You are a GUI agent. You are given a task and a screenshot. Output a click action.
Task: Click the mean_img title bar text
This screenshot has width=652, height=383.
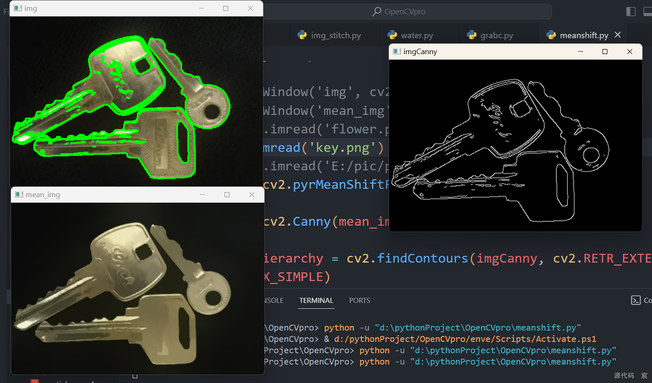pyautogui.click(x=43, y=195)
